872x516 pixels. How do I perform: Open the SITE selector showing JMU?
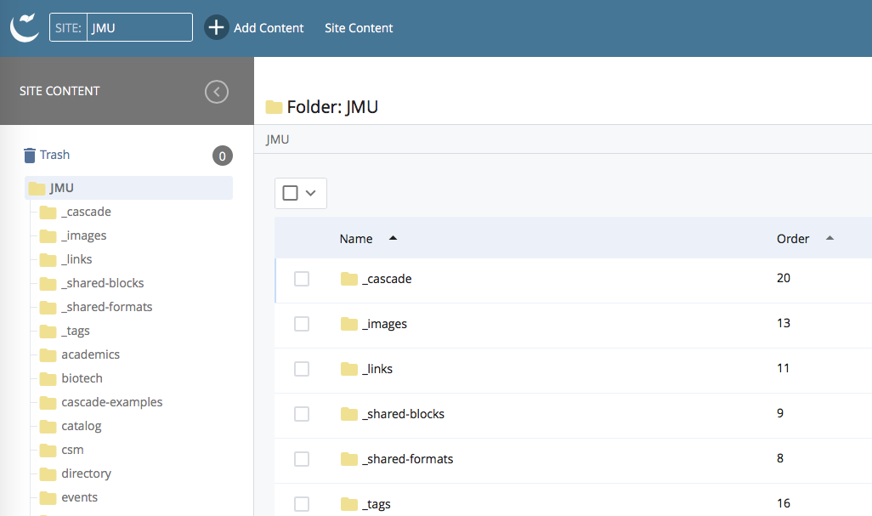tap(121, 27)
